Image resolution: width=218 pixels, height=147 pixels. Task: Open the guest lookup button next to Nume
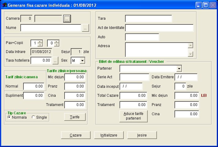point(85,28)
